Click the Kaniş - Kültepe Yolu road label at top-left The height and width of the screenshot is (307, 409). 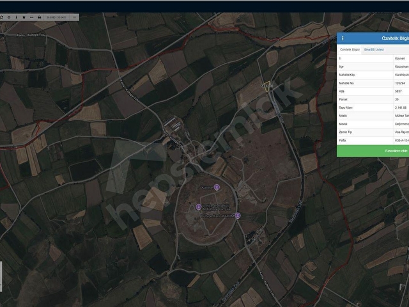pos(31,35)
